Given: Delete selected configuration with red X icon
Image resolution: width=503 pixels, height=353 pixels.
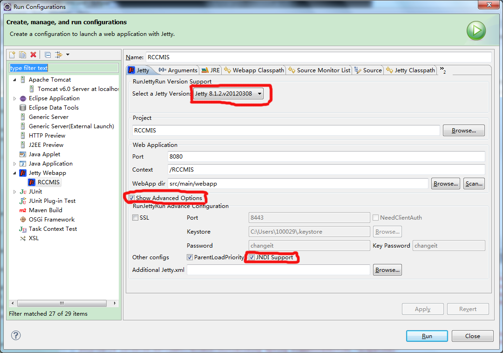Looking at the screenshot, I should 33,55.
